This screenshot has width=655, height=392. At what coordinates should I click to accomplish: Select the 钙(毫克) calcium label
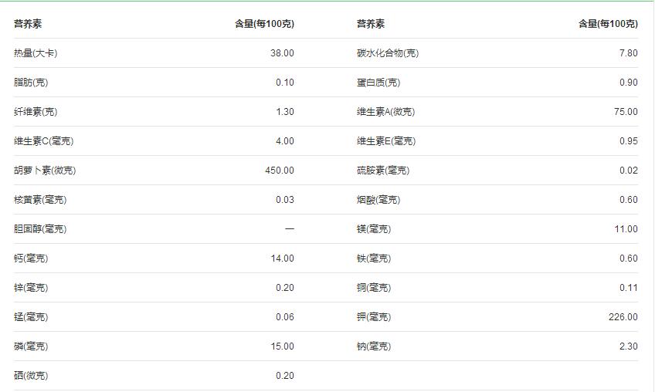point(31,259)
